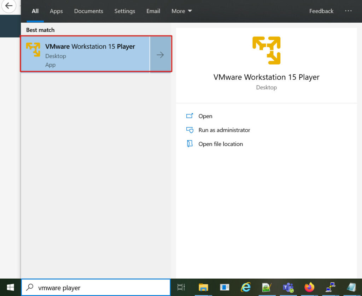Click the file icon beside Open file location
This screenshot has height=296, width=362.
[189, 144]
